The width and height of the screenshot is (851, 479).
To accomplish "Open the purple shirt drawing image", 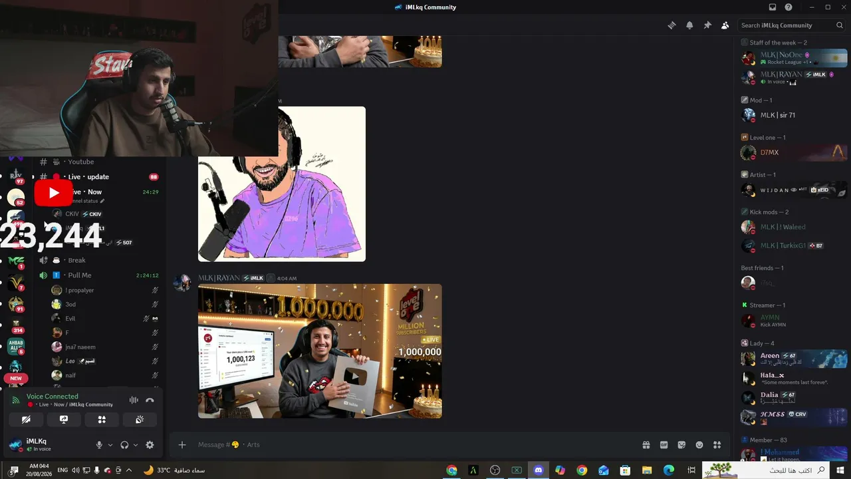I will coord(282,184).
